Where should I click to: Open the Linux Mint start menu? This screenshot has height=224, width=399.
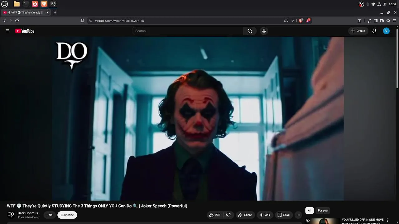pyautogui.click(x=4, y=4)
